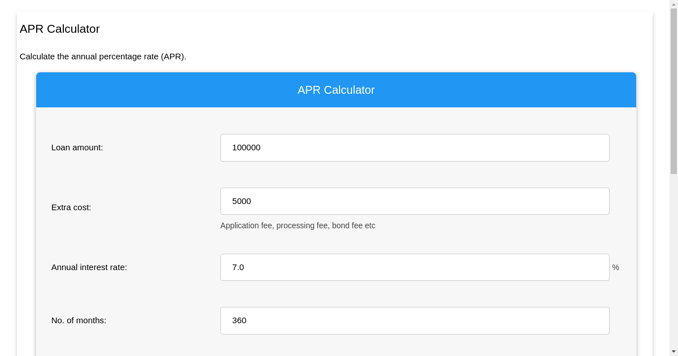Click the Calculate the annual percentage rate text

click(x=103, y=57)
